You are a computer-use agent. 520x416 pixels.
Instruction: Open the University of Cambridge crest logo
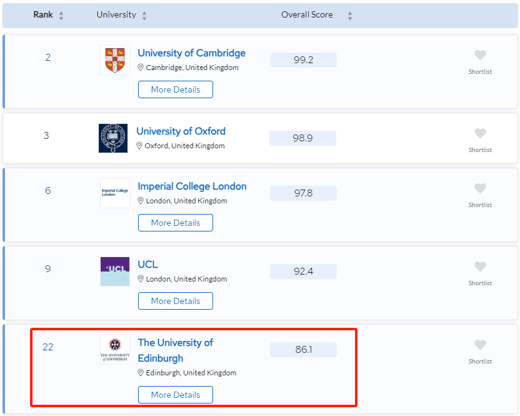point(115,60)
